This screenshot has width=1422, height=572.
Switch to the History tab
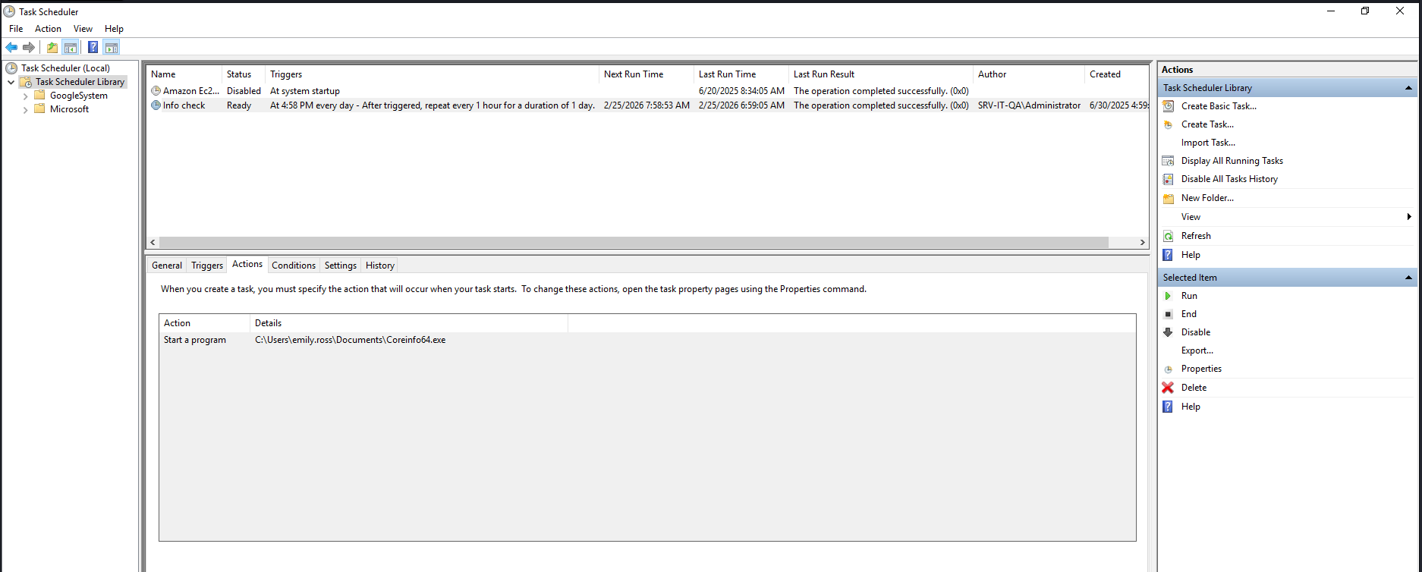(380, 266)
